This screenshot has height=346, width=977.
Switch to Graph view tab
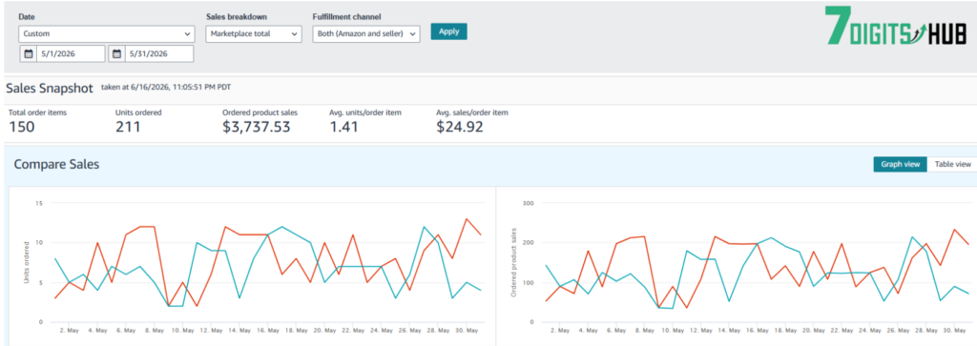tap(901, 164)
